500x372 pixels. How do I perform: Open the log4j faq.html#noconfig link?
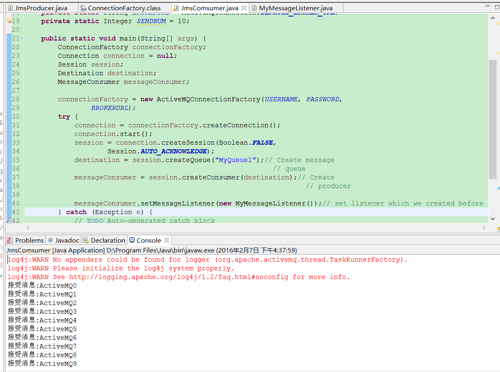[x=179, y=277]
